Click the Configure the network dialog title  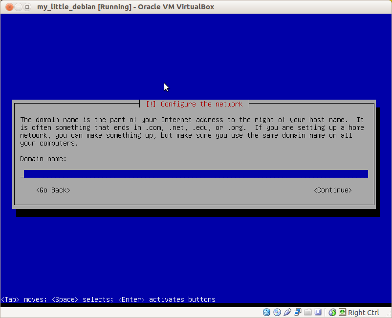[194, 104]
